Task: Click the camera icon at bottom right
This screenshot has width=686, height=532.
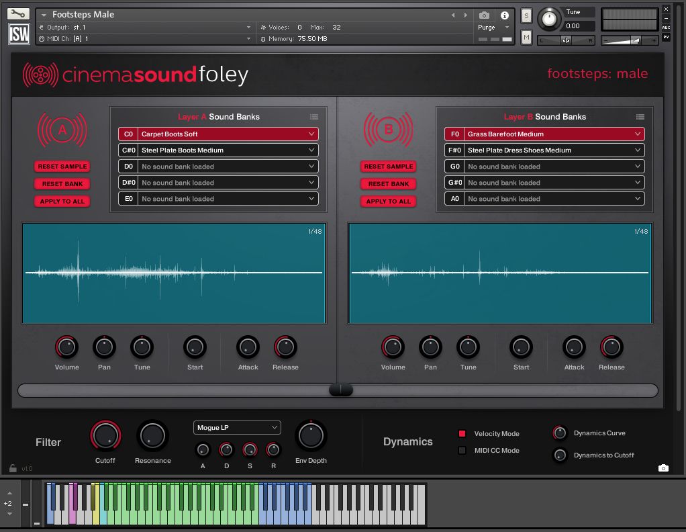Action: tap(663, 468)
